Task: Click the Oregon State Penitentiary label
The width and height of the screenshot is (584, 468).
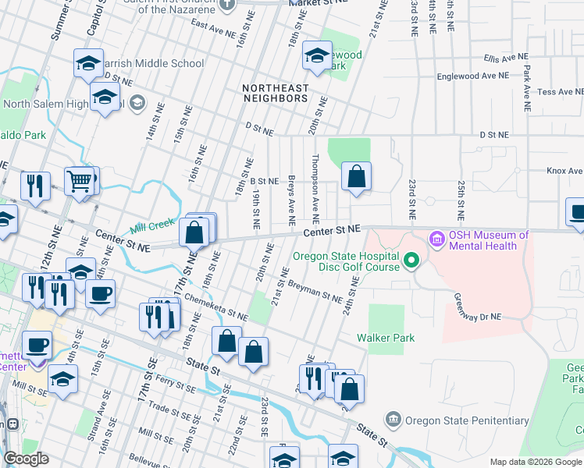Action: [x=467, y=420]
